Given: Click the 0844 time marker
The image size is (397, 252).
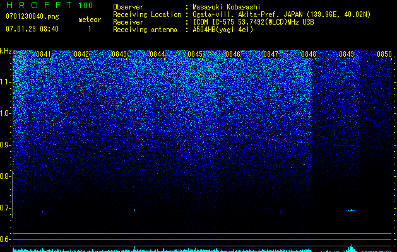Looking at the screenshot, I should 157,54.
